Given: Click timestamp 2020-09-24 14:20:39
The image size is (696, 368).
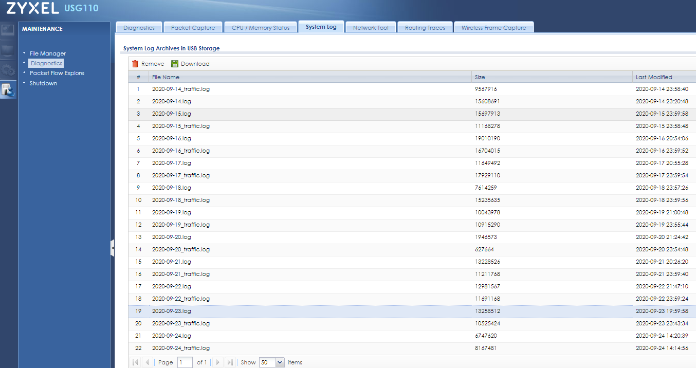Looking at the screenshot, I should click(662, 336).
